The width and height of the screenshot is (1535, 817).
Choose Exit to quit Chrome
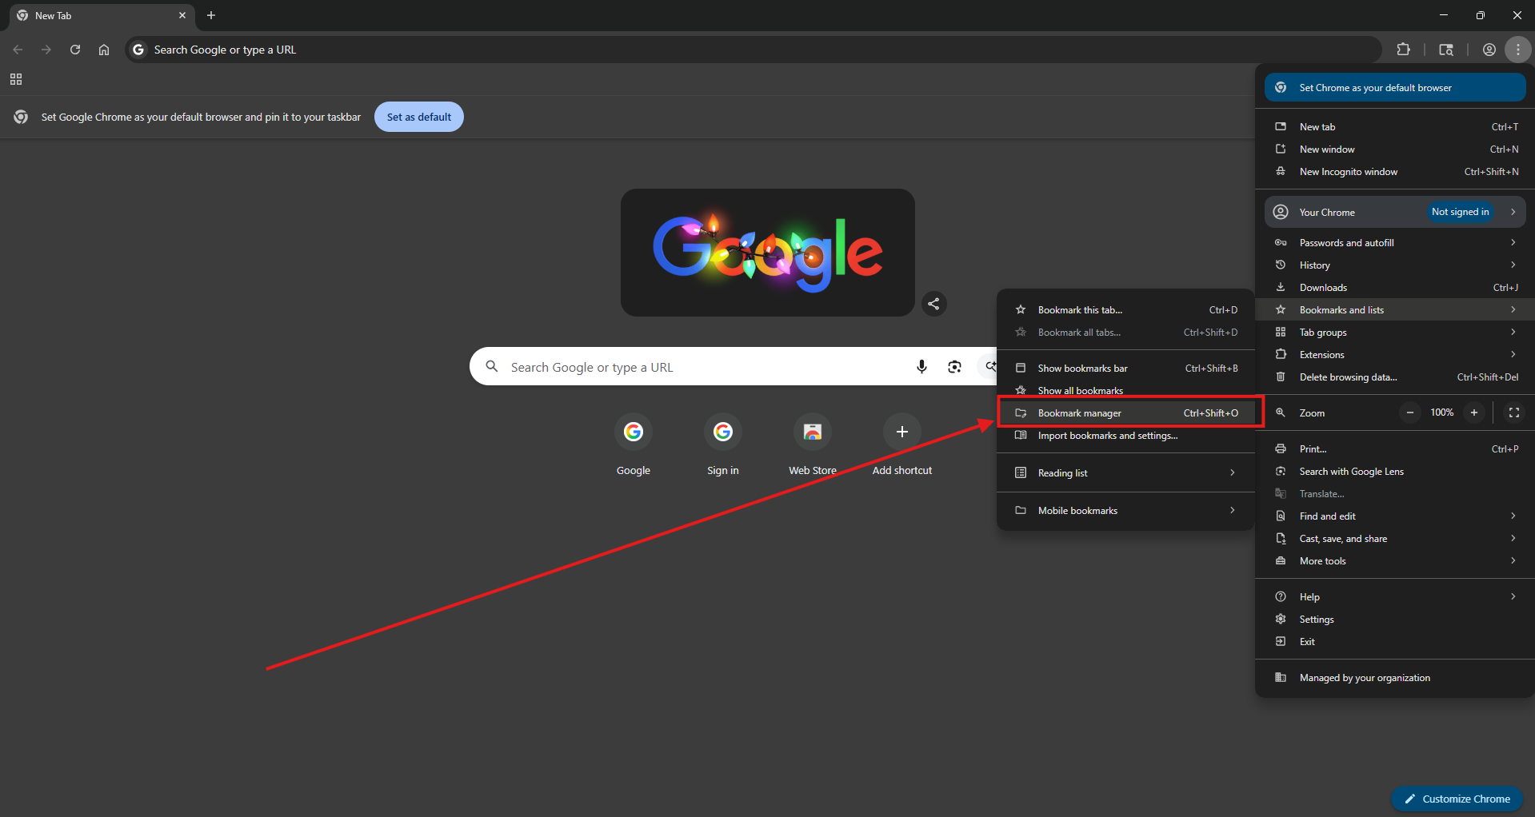1395,641
